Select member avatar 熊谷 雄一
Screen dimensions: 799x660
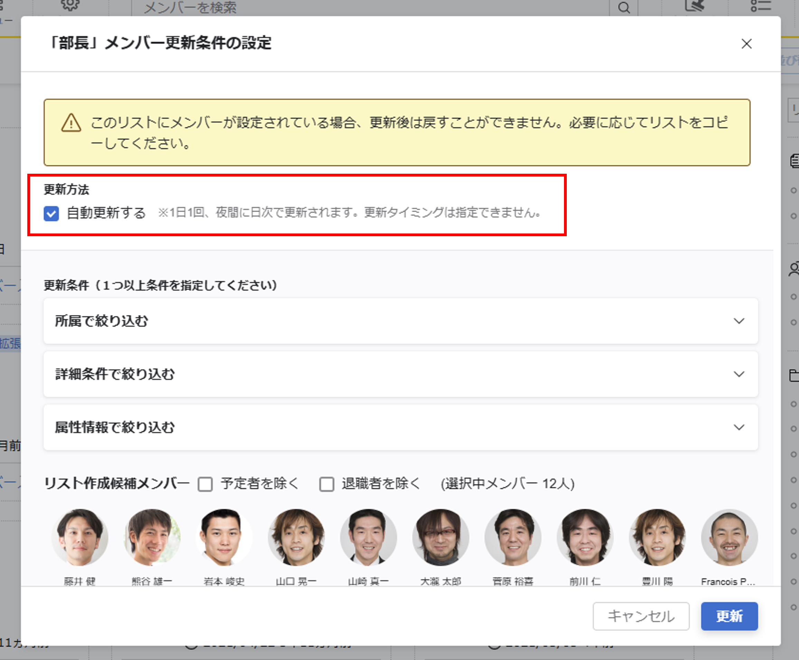click(152, 537)
